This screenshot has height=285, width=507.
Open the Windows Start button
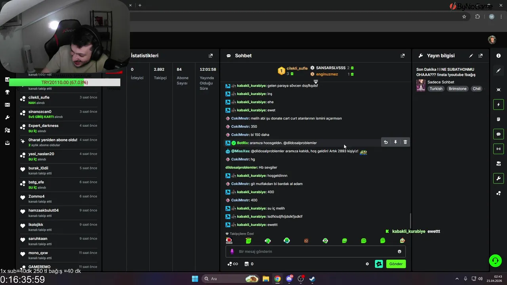point(195,279)
